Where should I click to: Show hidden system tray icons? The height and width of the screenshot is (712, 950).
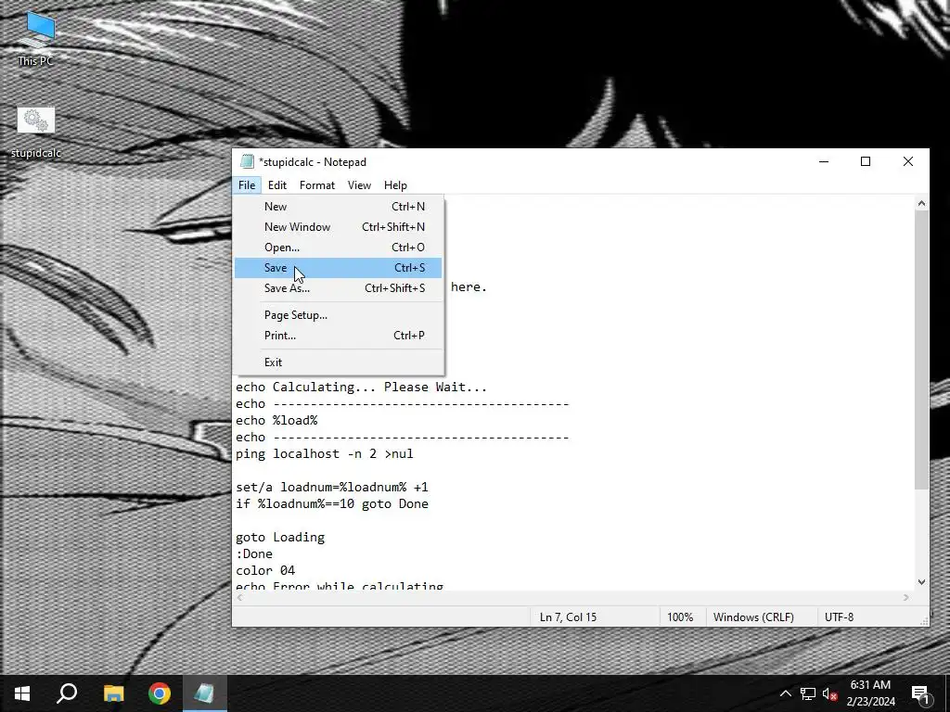pos(785,693)
